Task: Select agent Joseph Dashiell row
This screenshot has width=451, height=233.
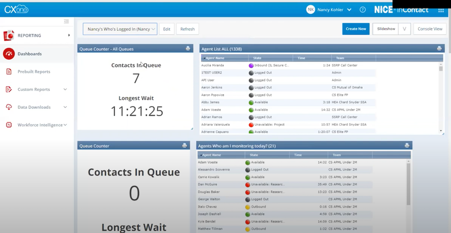Action: [285, 214]
